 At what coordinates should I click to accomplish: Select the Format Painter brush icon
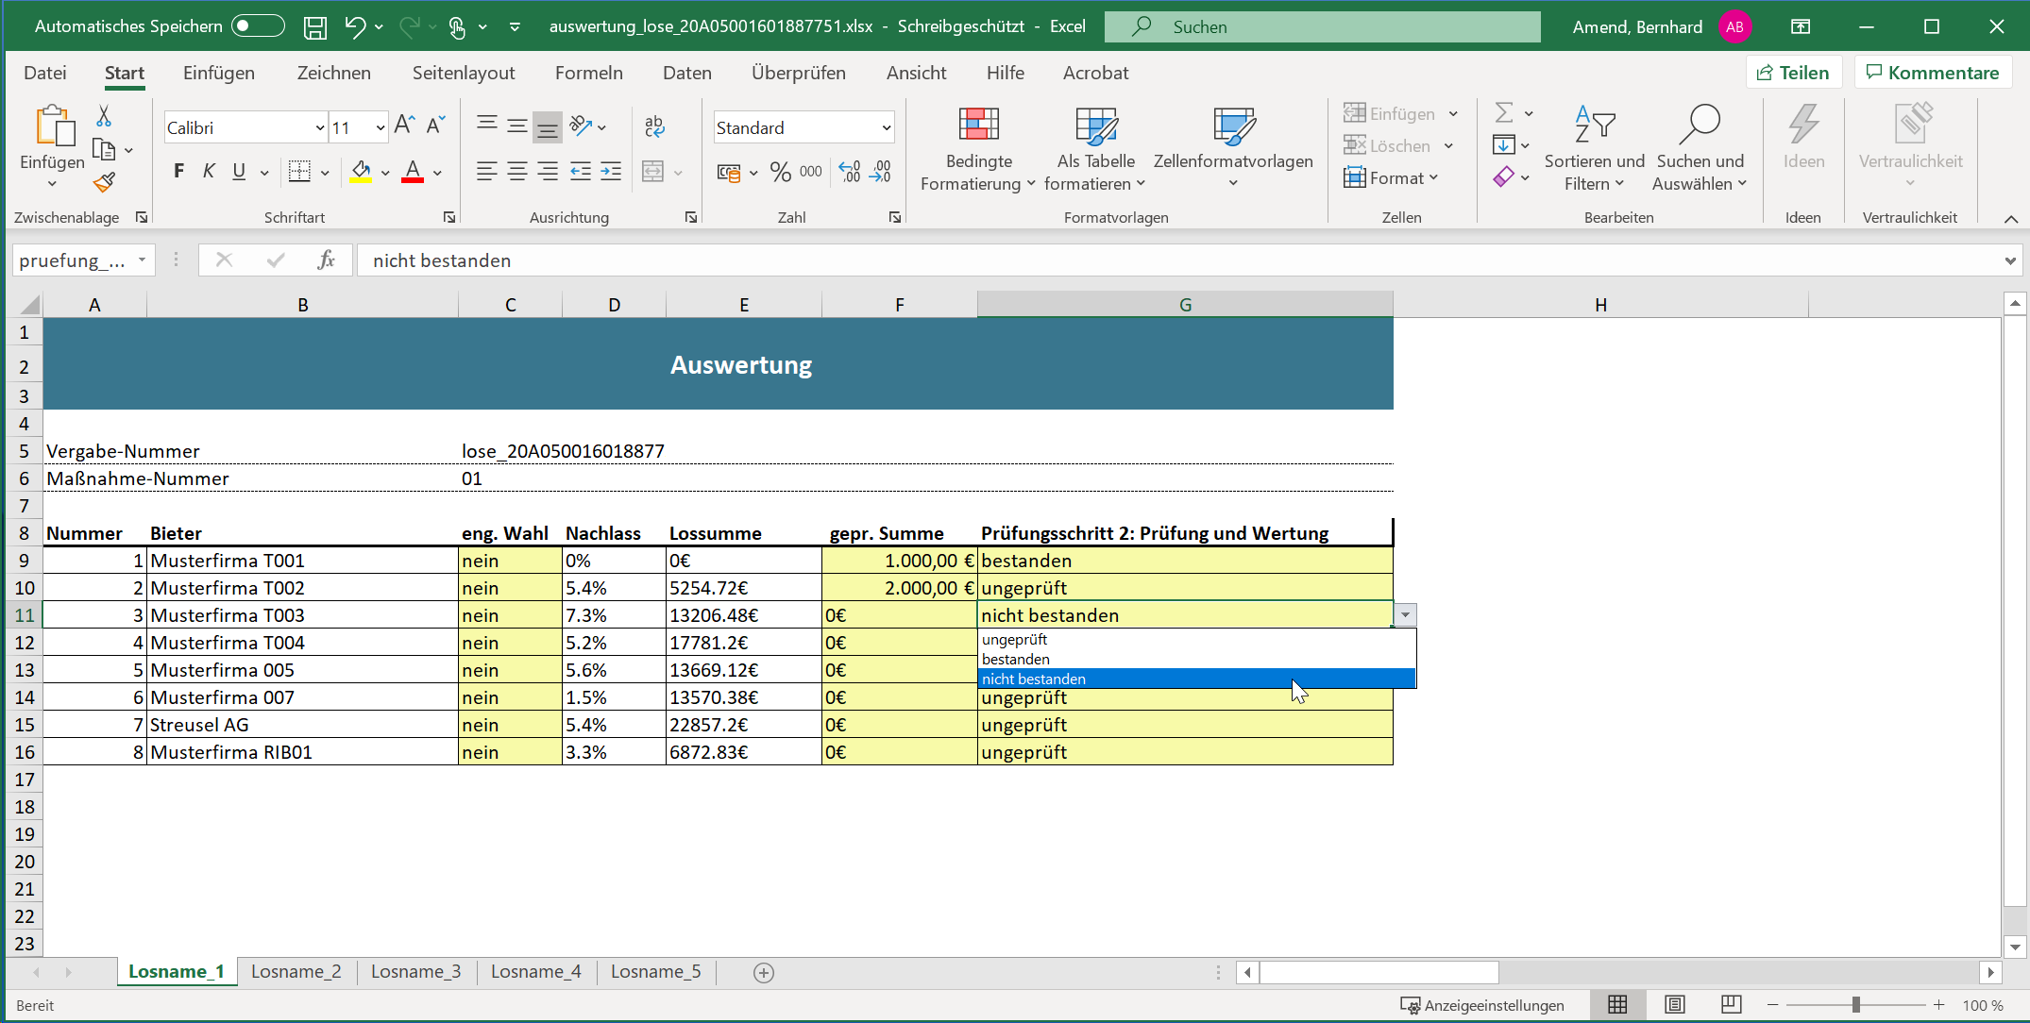104,182
